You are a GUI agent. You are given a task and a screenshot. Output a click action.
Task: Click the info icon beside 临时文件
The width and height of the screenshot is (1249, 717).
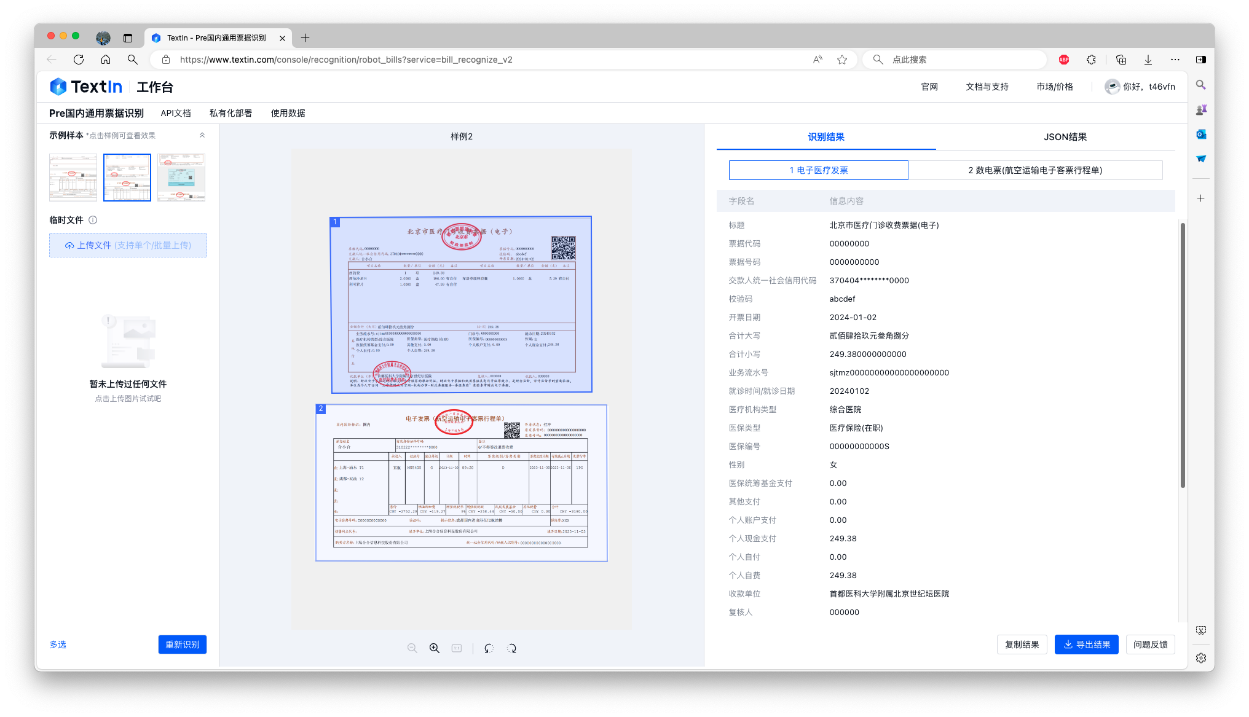pyautogui.click(x=93, y=220)
